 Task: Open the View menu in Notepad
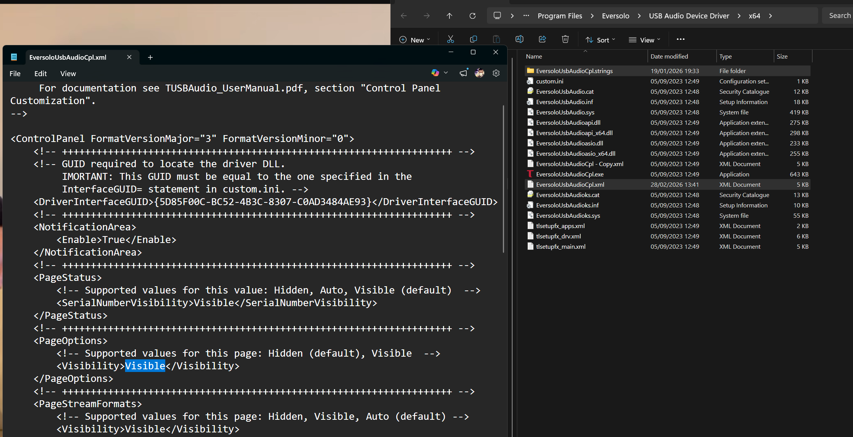68,73
